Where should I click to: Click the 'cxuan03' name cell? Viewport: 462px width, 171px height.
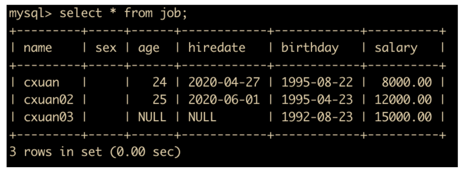(48, 117)
